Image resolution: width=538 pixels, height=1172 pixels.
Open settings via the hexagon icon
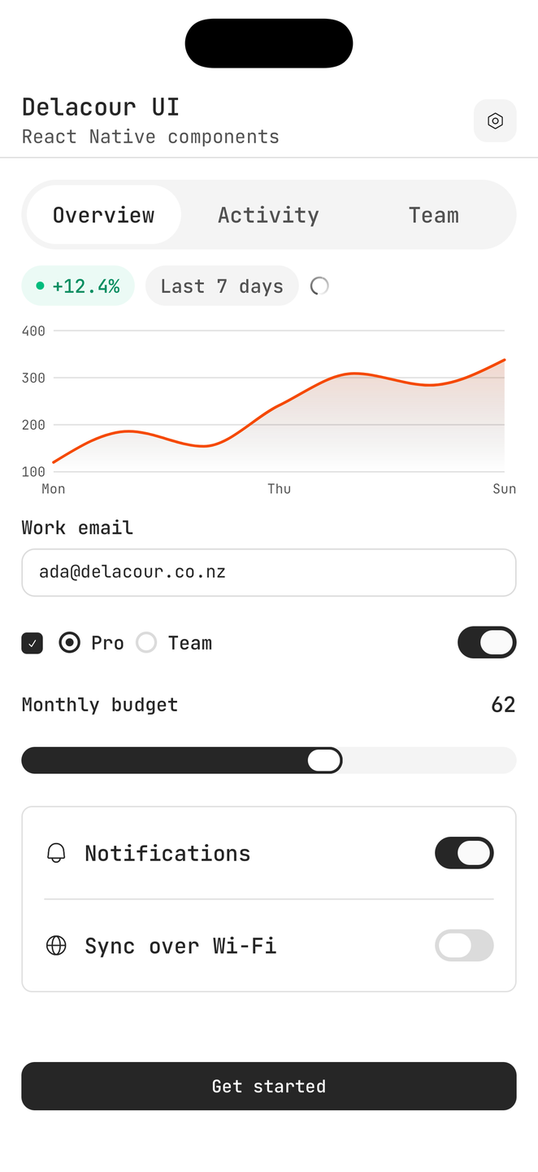click(x=495, y=120)
